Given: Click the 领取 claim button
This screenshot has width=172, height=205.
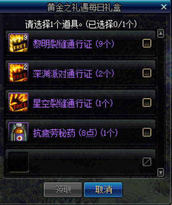Looking at the screenshot, I should pyautogui.click(x=63, y=190).
